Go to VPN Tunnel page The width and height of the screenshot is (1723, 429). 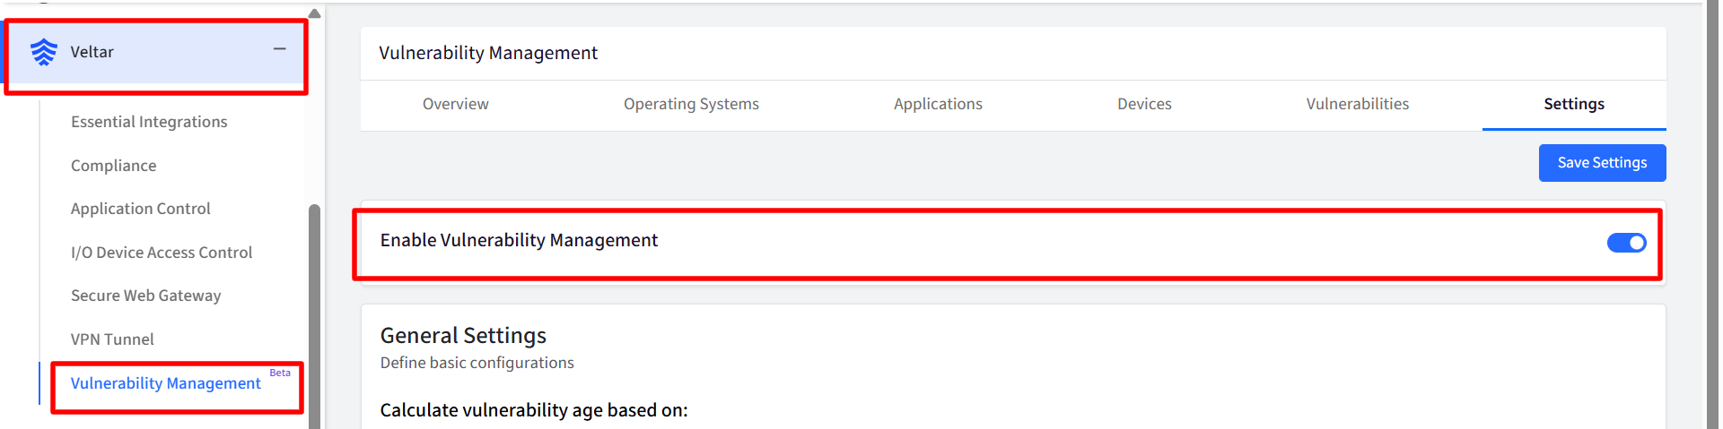(112, 339)
